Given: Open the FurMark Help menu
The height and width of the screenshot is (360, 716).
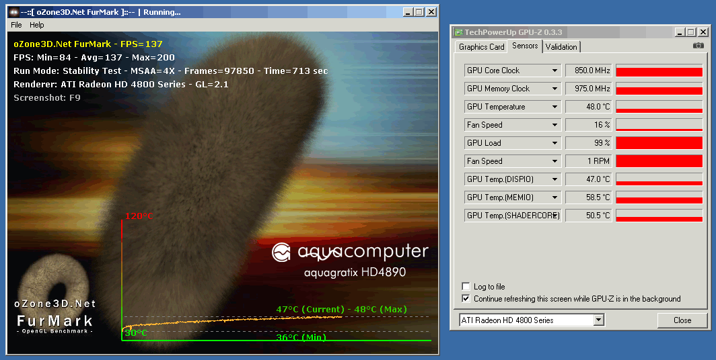Looking at the screenshot, I should [37, 25].
